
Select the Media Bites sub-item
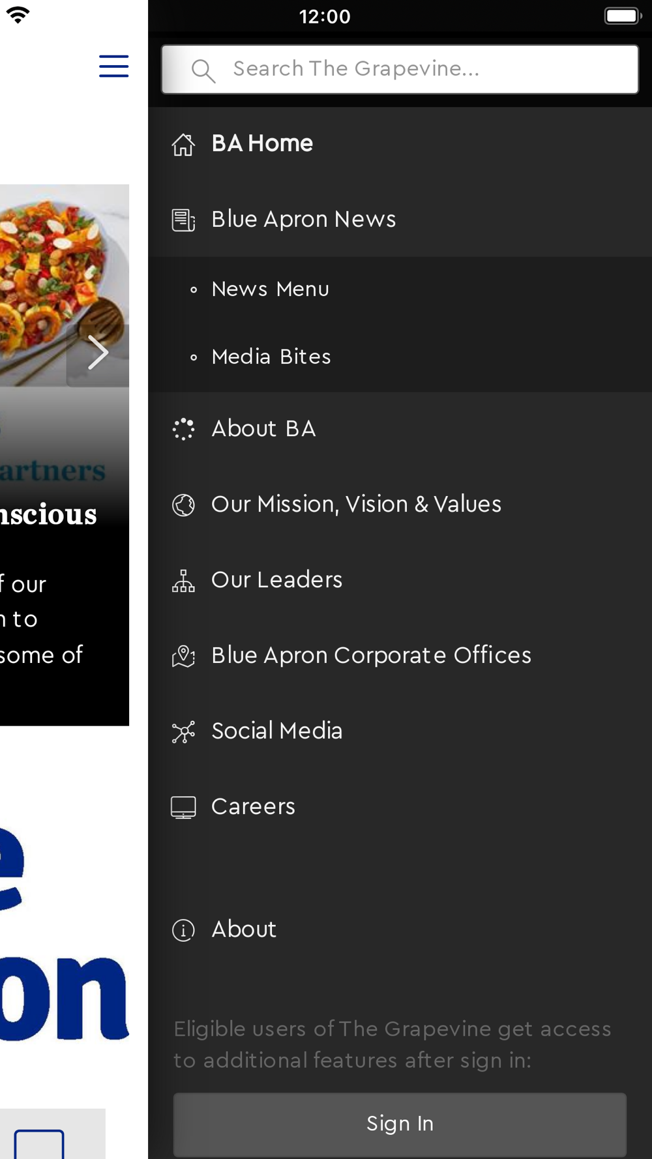400,357
